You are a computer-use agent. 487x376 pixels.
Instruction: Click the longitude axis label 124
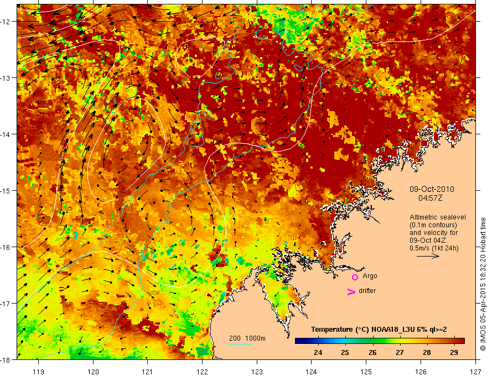312,372
